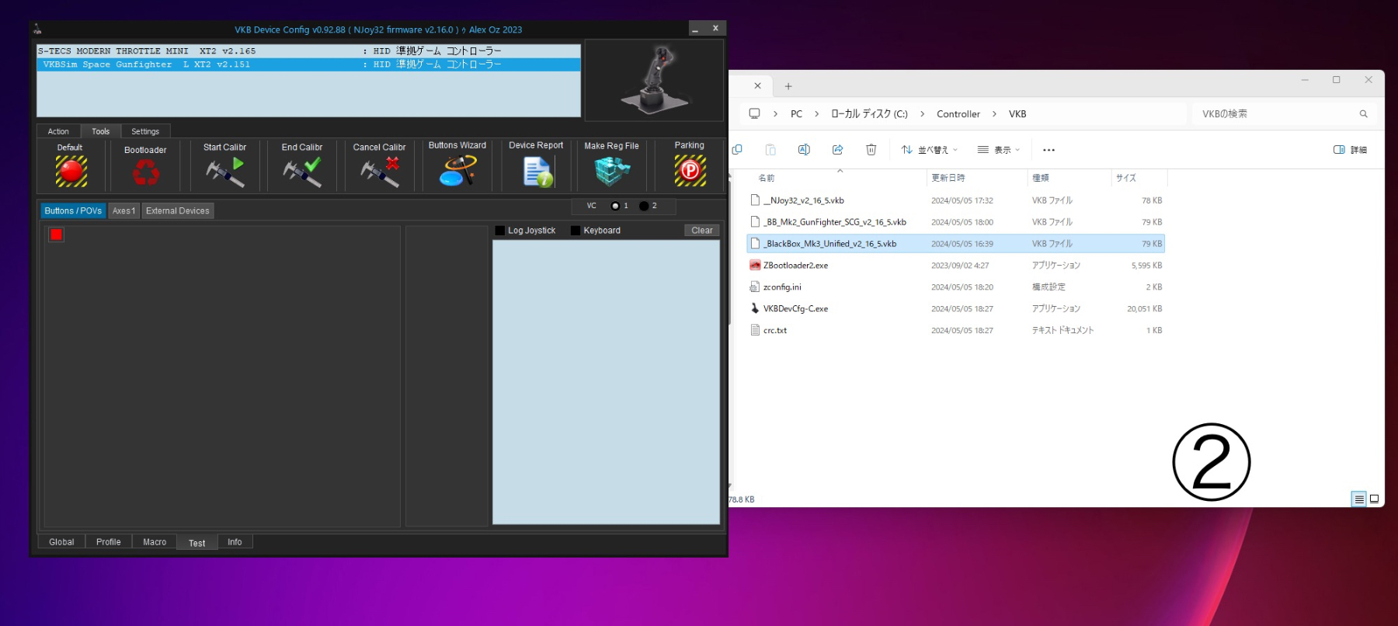Select VKBDevCfg-C.exe in file list
This screenshot has width=1398, height=626.
tap(956, 309)
